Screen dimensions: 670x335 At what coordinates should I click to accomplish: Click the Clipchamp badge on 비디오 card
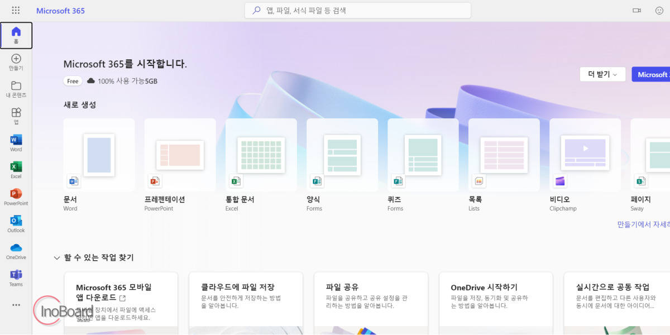[x=559, y=181]
